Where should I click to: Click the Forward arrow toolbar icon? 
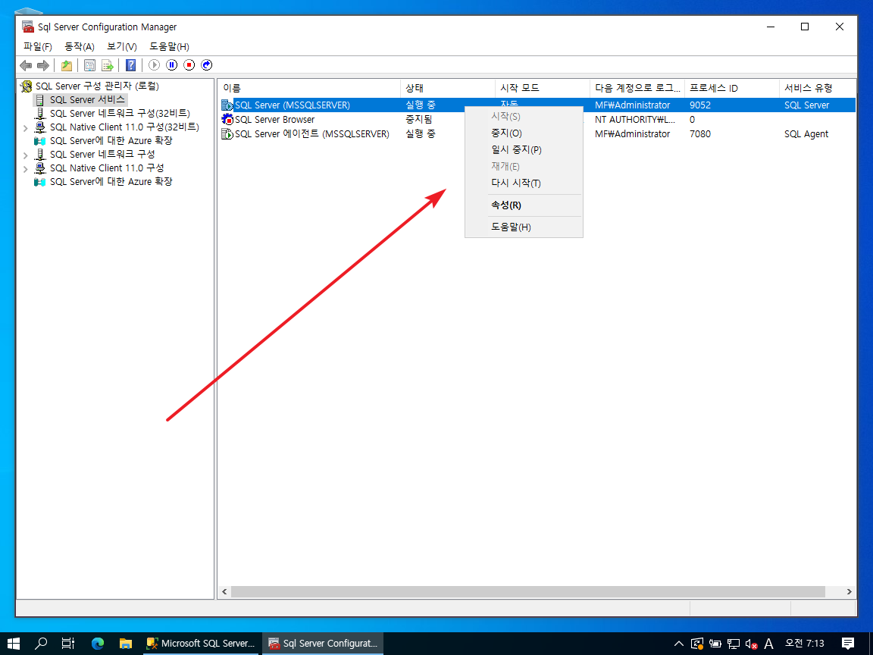click(x=43, y=65)
